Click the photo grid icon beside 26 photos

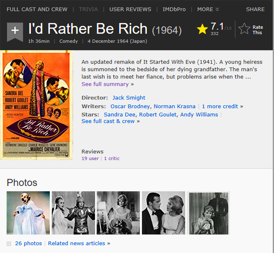point(9,243)
